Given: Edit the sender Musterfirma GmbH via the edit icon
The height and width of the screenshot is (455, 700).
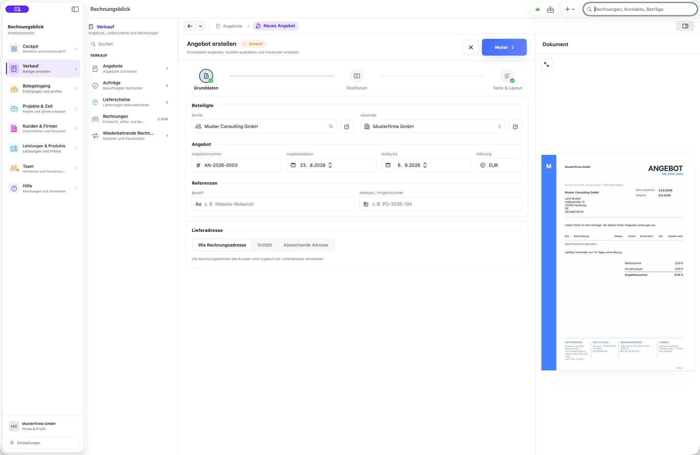Looking at the screenshot, I should tap(515, 127).
